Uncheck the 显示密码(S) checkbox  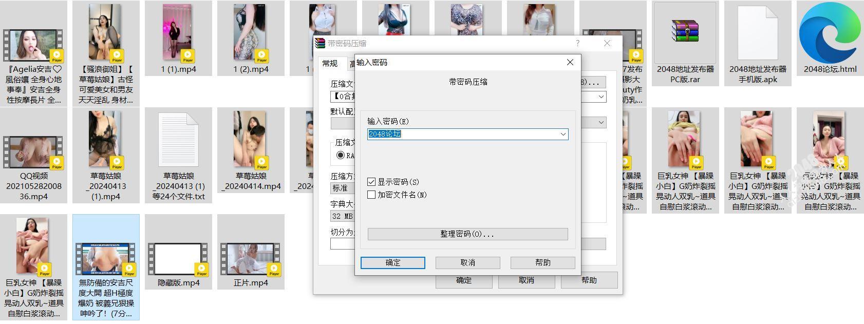tap(371, 182)
